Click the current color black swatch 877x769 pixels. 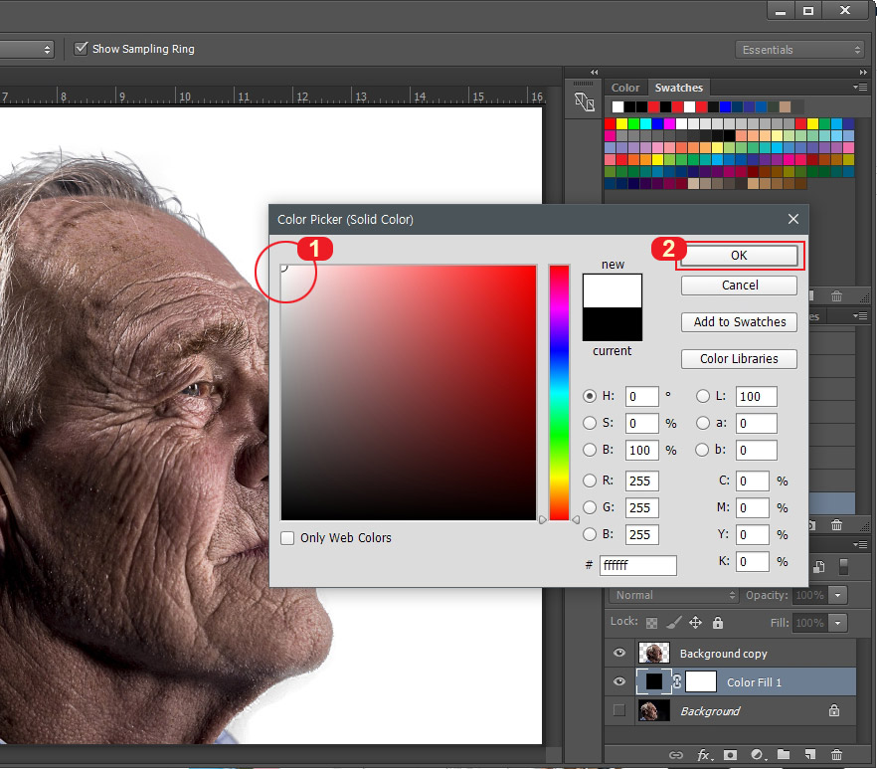click(x=612, y=324)
